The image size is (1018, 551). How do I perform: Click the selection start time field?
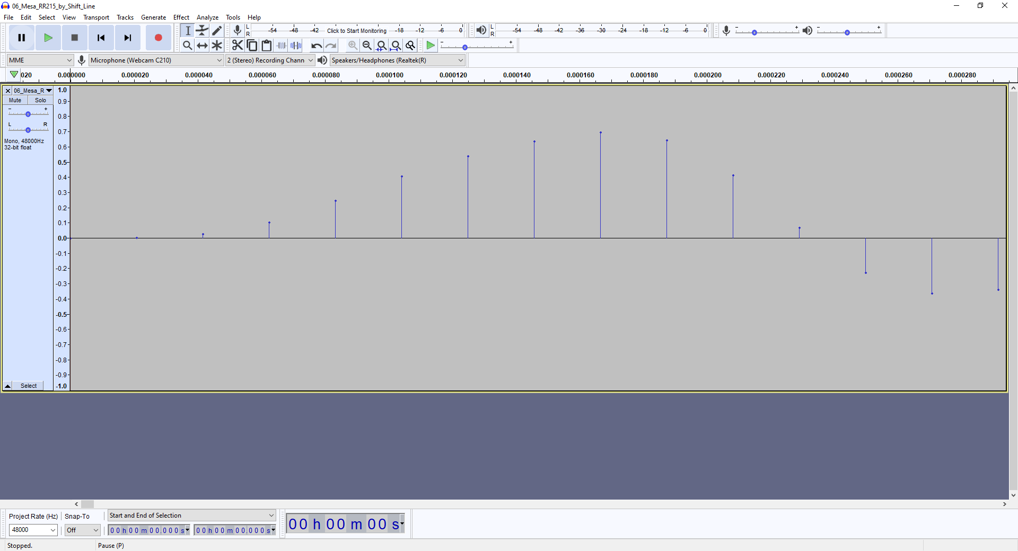click(148, 530)
